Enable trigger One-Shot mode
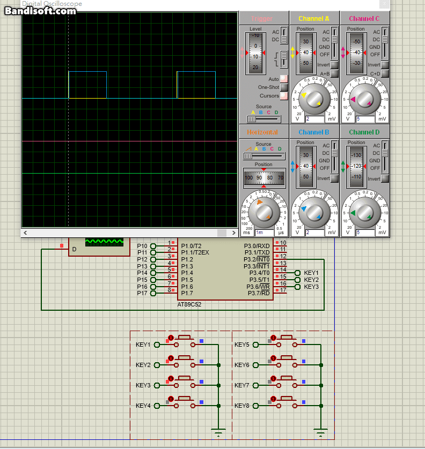The width and height of the screenshot is (425, 449). click(x=284, y=87)
